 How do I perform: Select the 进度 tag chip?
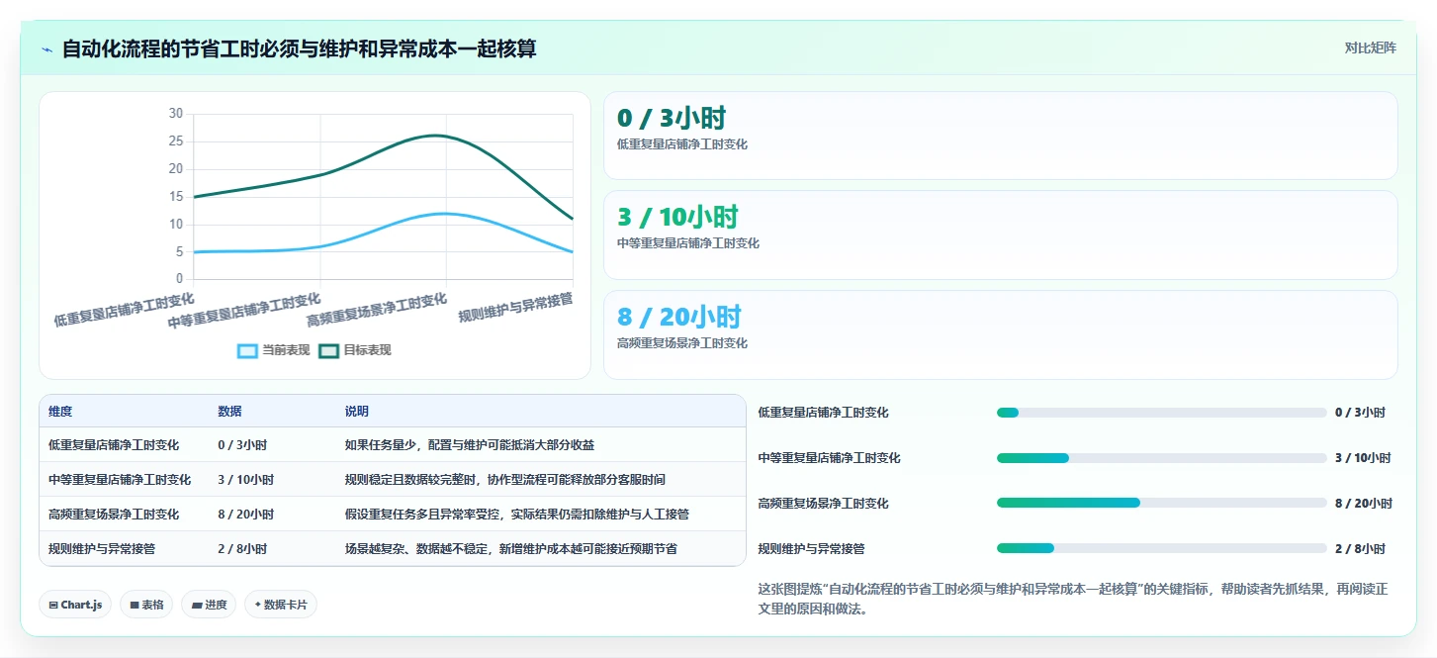click(x=209, y=605)
